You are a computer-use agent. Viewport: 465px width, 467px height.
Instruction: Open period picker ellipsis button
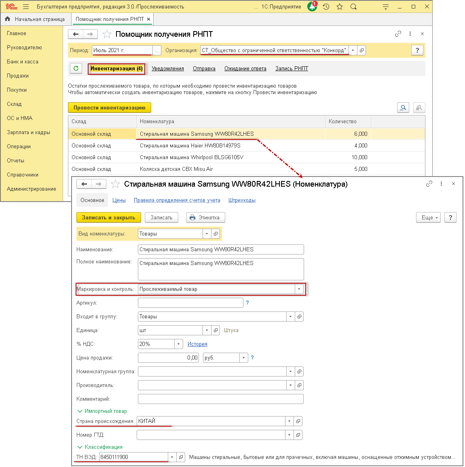click(157, 50)
